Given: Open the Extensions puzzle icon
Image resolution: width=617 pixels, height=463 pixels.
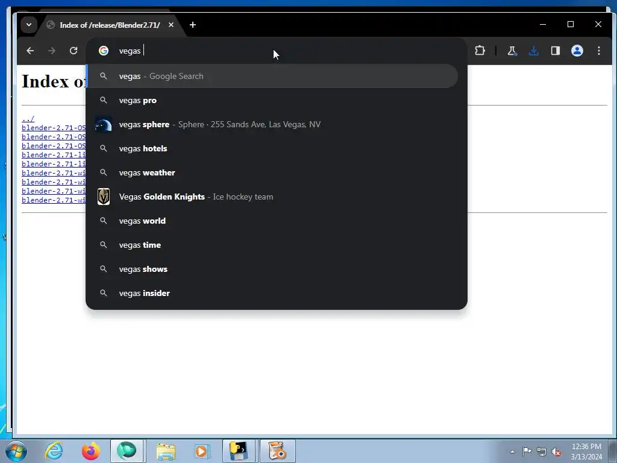Looking at the screenshot, I should (x=480, y=51).
